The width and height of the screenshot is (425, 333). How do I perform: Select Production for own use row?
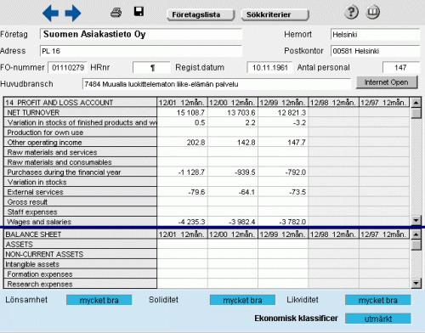[x=80, y=133]
